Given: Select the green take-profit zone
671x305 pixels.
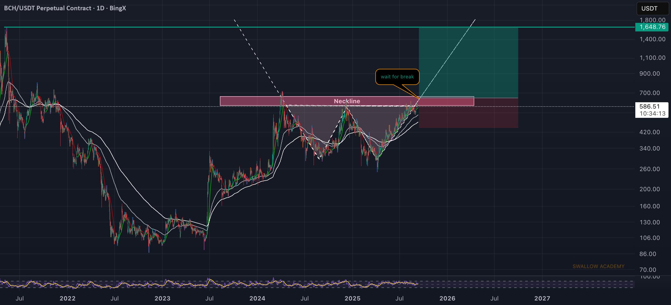Looking at the screenshot, I should (x=468, y=63).
